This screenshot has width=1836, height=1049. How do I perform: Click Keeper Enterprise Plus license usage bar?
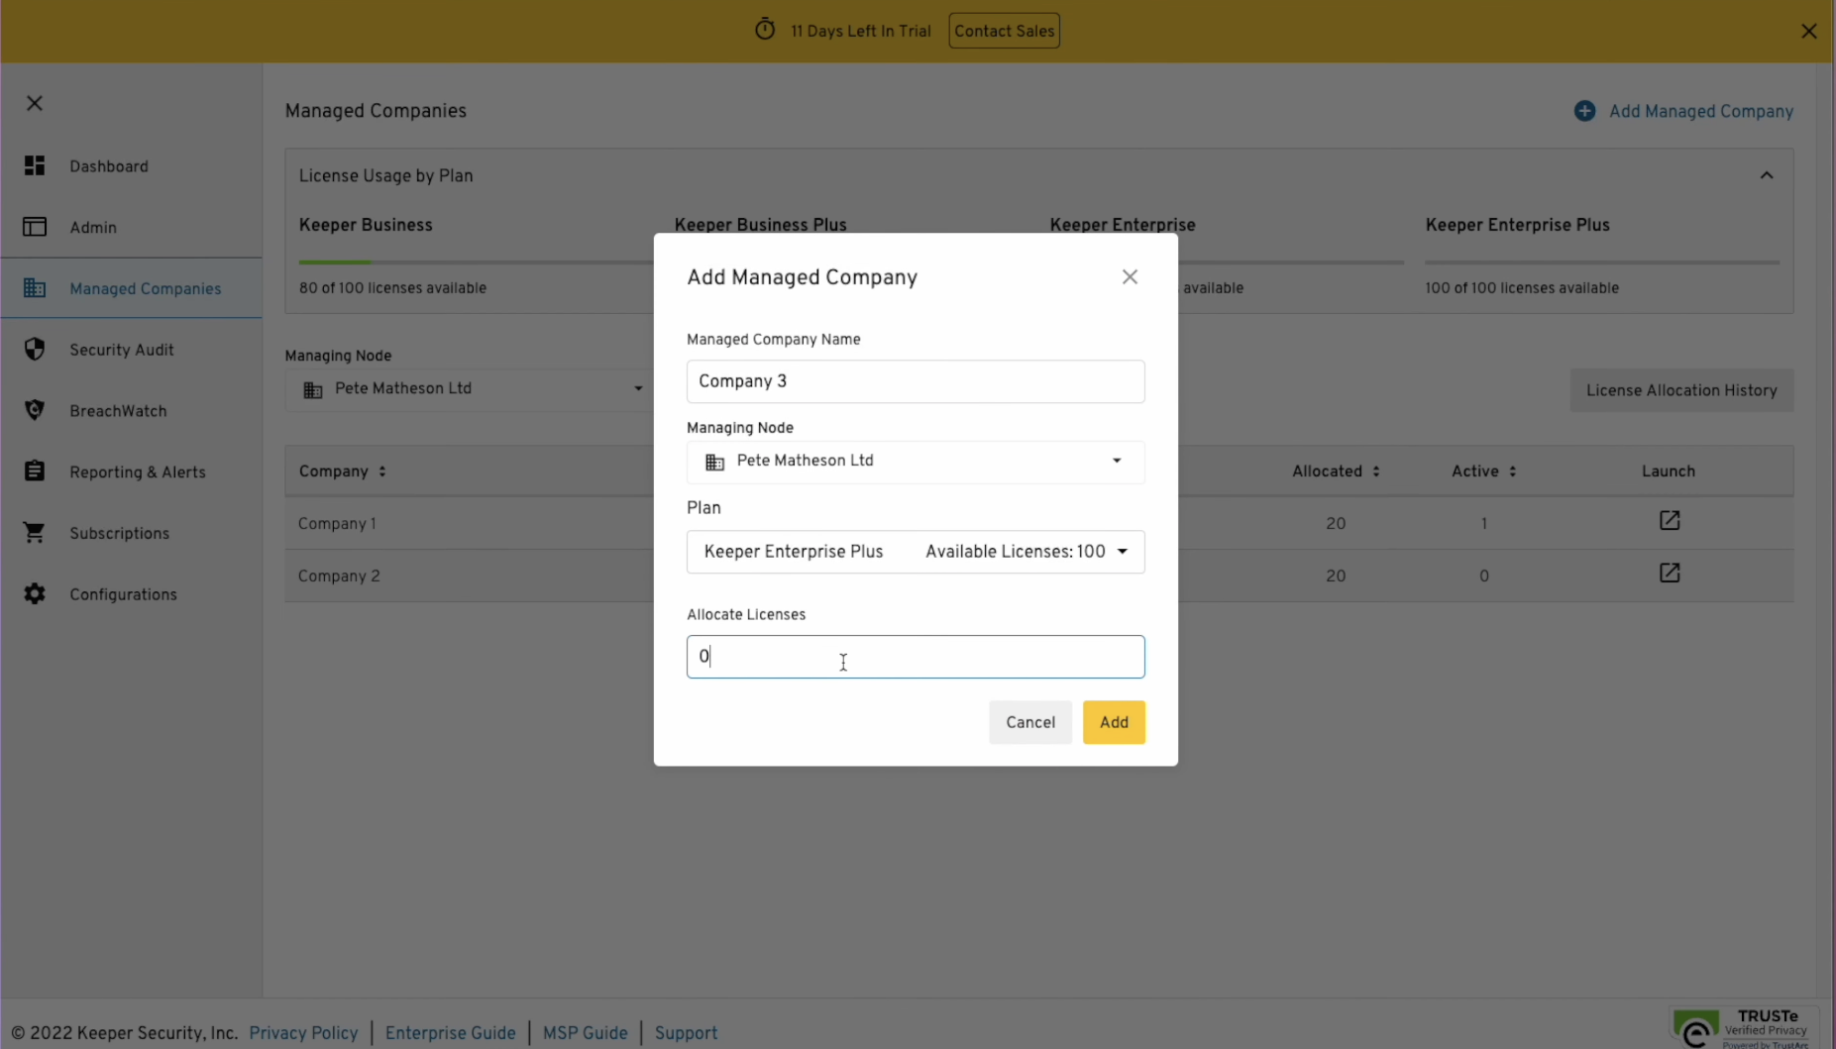[1602, 262]
